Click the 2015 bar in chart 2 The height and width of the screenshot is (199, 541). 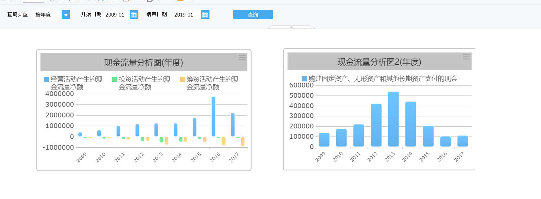[428, 136]
